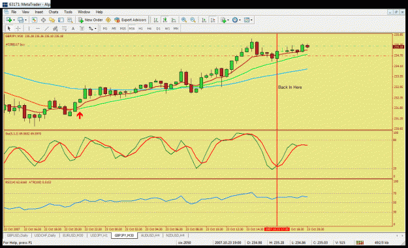Switch to M1 timeframe
Viewport: 408px width, 248px height.
pos(105,28)
